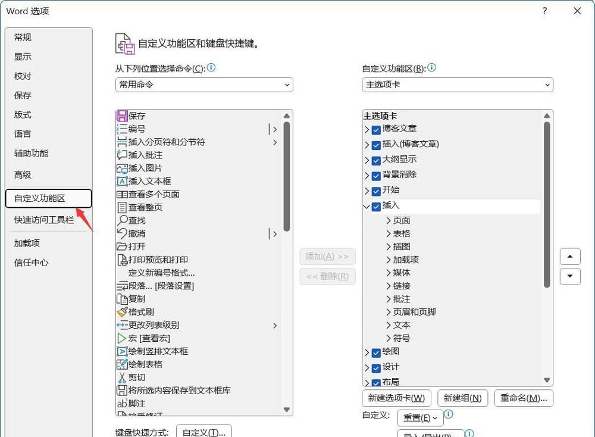595x437 pixels.
Task: Switch to the 快速访问工具栏 category
Action: pyautogui.click(x=44, y=220)
